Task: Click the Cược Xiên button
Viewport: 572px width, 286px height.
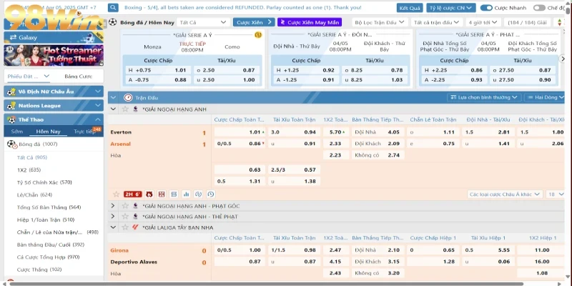Action: point(254,22)
